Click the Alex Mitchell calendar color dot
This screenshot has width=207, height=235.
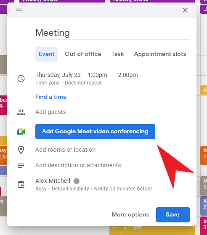tap(77, 181)
